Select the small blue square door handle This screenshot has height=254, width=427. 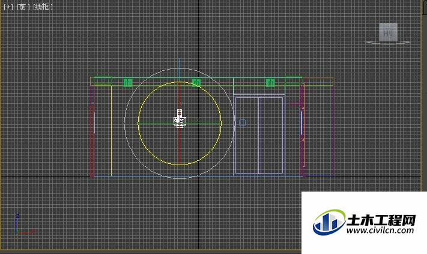click(243, 122)
